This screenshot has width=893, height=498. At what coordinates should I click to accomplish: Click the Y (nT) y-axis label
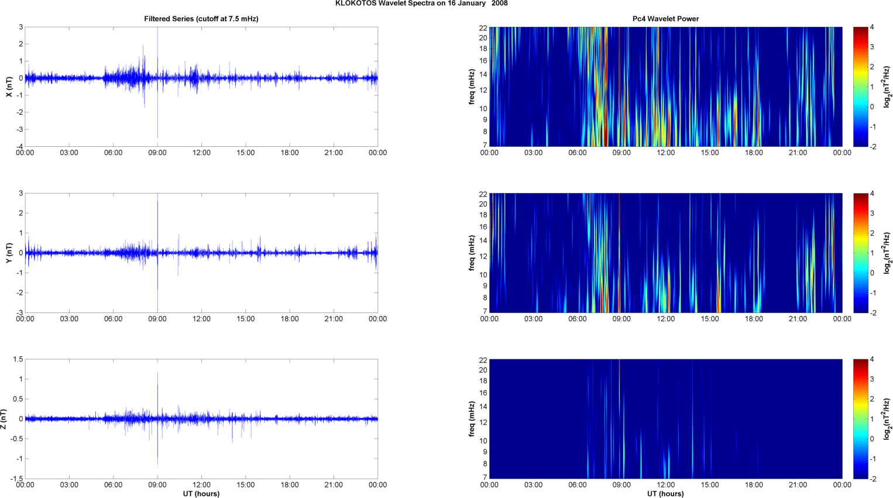9,253
